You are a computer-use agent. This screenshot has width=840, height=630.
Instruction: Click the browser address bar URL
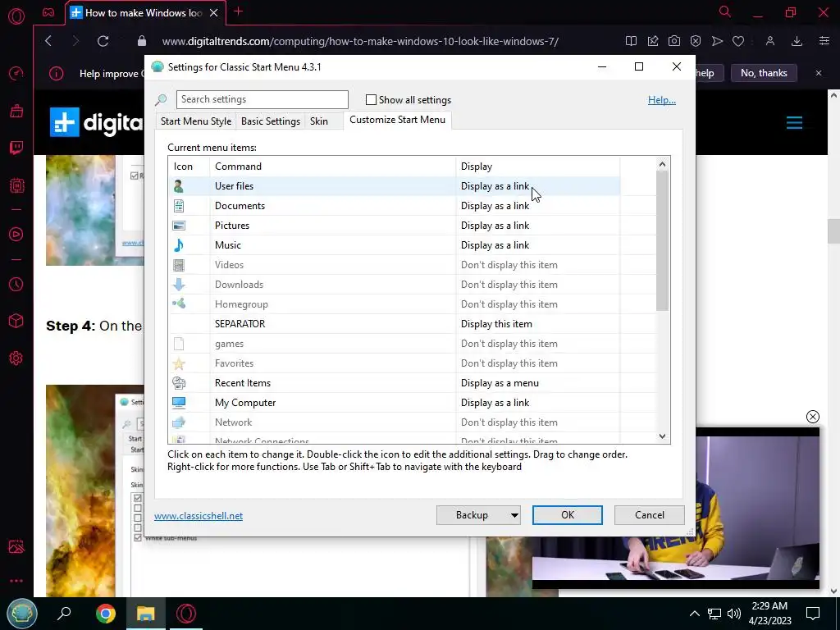click(360, 41)
